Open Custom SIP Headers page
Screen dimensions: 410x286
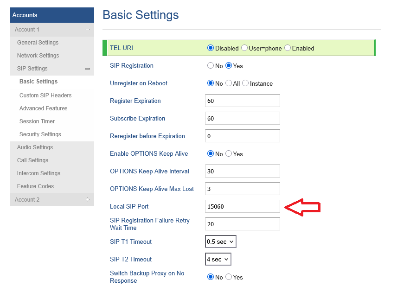pyautogui.click(x=45, y=95)
